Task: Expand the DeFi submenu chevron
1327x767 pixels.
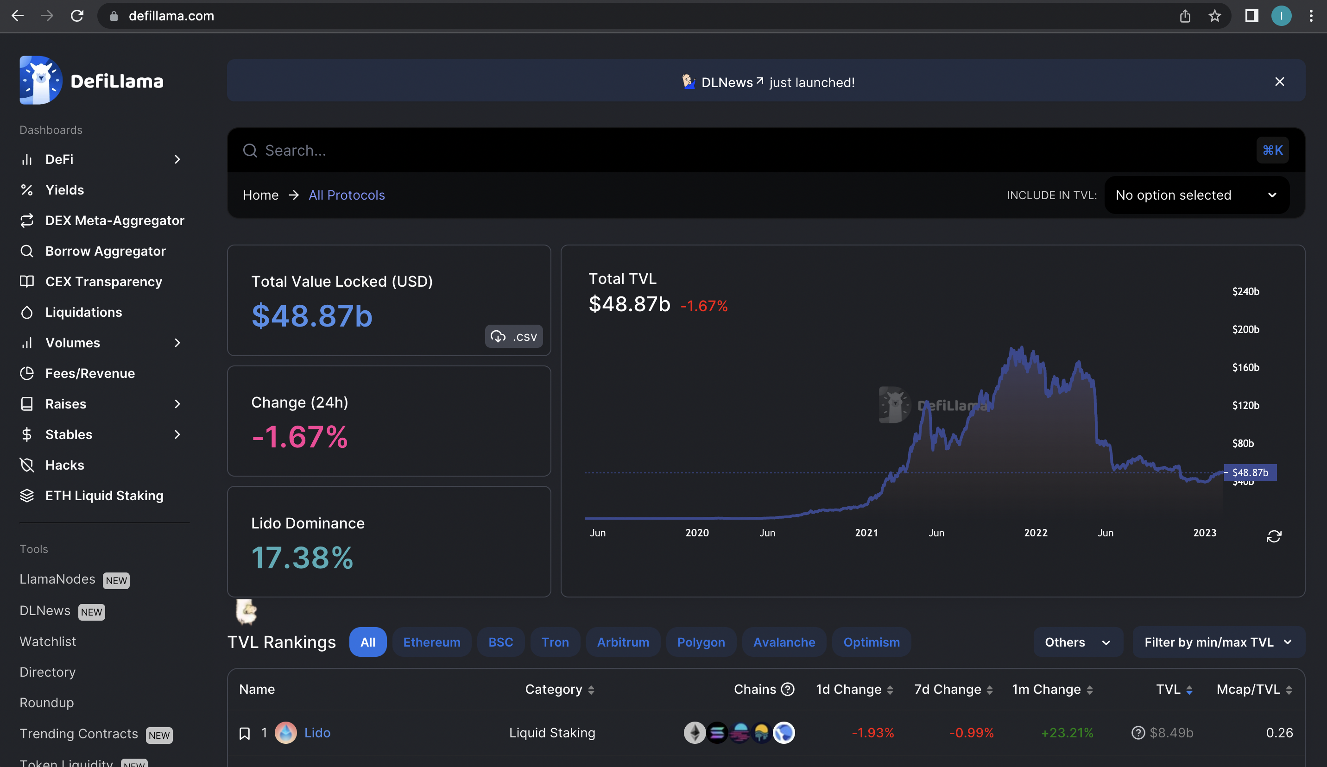Action: click(x=177, y=159)
